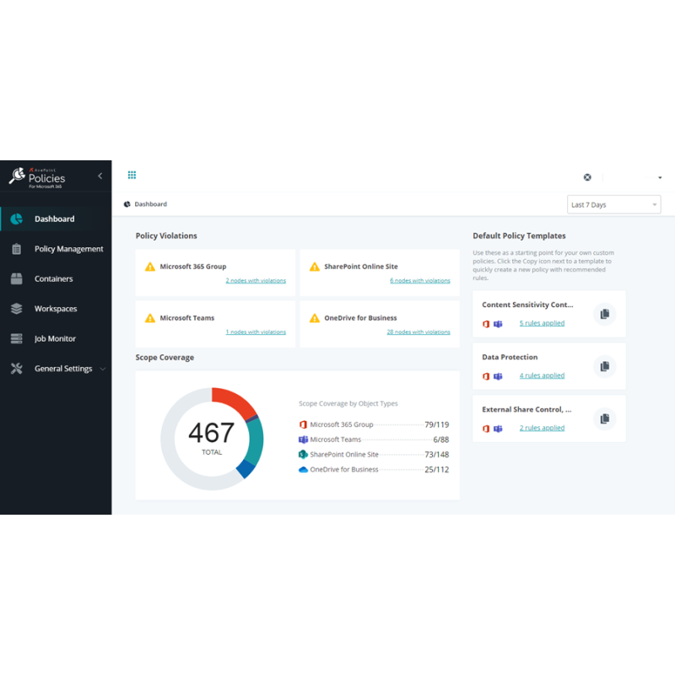Open the user account dropdown arrow
Viewport: 675px width, 675px height.
point(660,177)
